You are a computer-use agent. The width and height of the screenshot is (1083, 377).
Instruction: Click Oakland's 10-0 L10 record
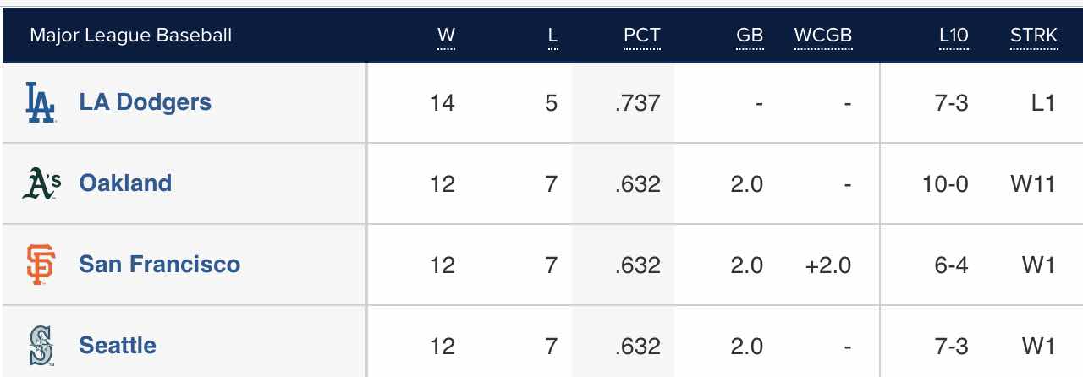[945, 183]
